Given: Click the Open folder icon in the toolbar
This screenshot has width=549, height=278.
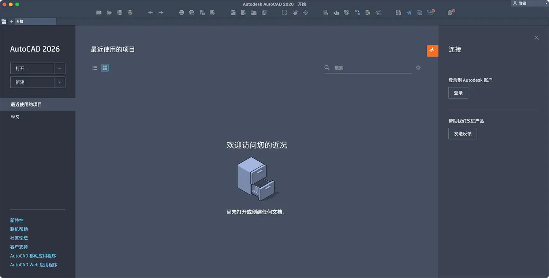Looking at the screenshot, I should (x=109, y=12).
